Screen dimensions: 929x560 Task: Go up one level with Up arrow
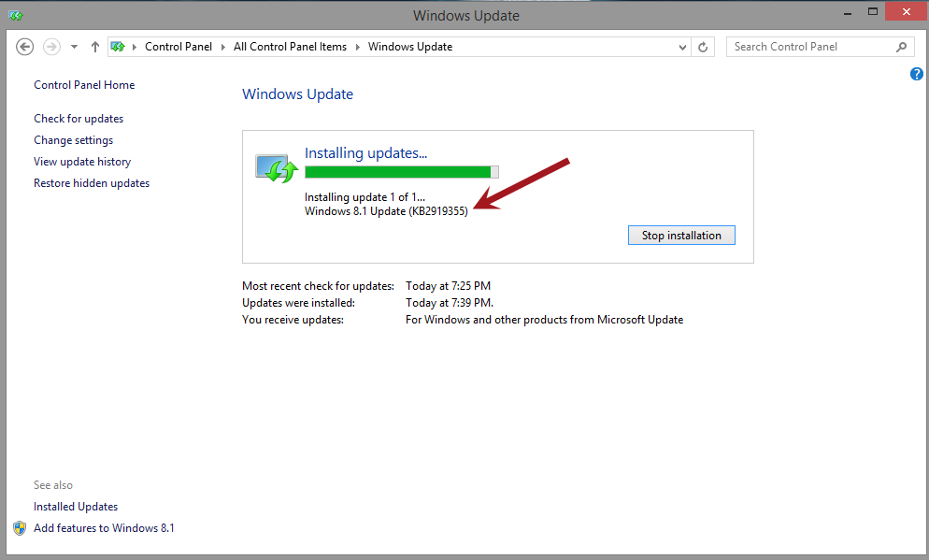(94, 47)
